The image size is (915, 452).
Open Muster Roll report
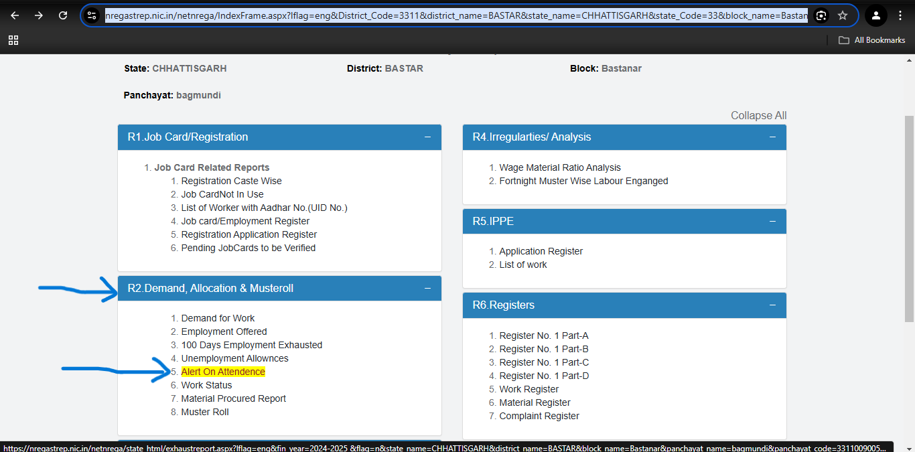(205, 412)
